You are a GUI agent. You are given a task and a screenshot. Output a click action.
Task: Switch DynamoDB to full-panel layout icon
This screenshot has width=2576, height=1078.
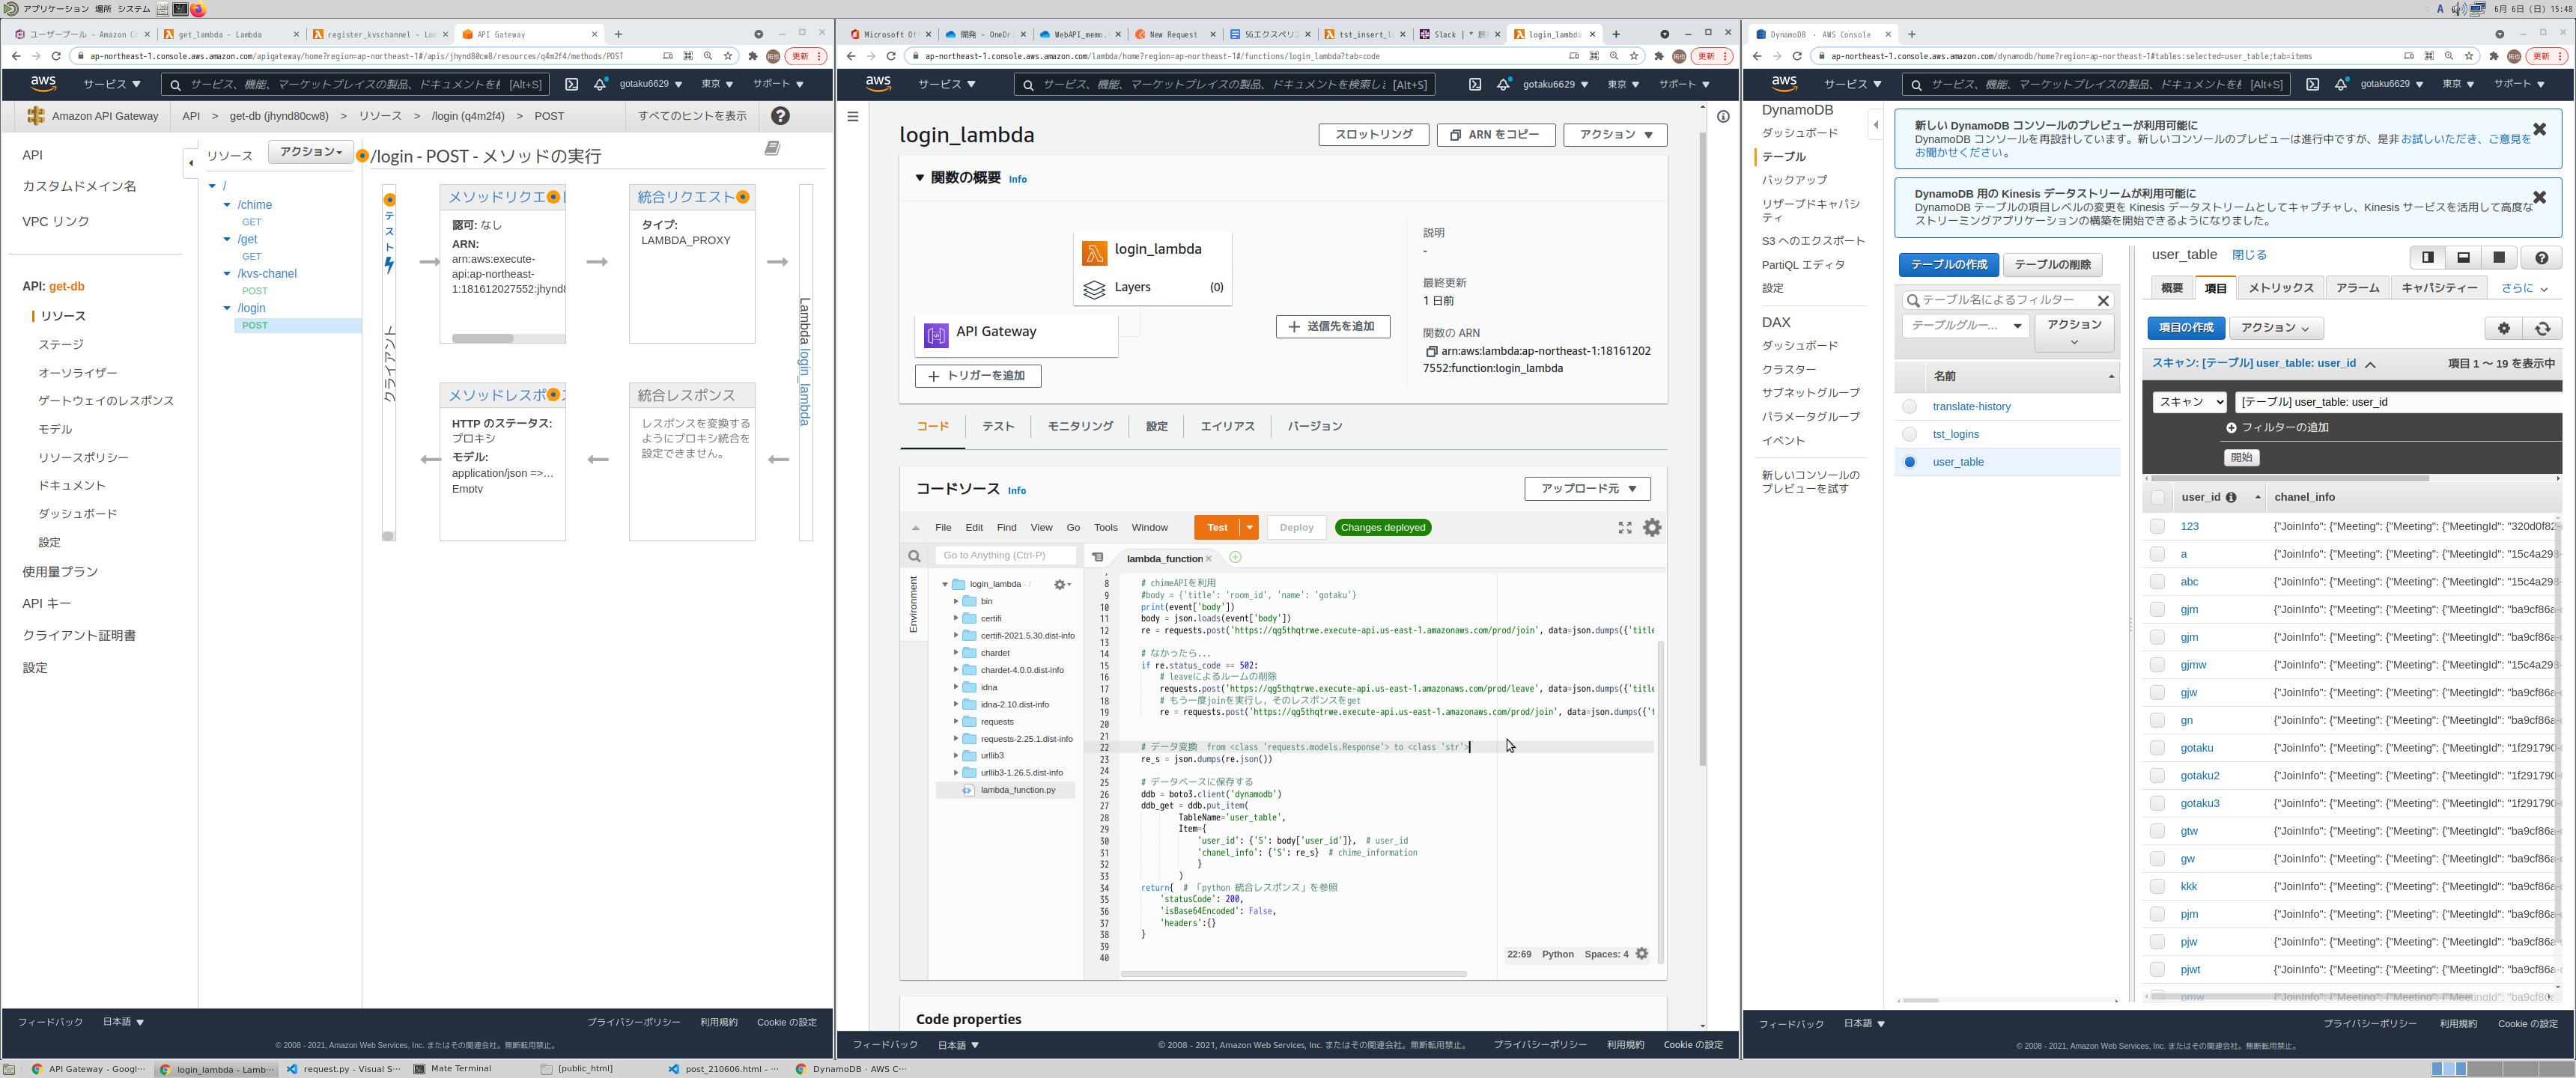[x=2498, y=257]
